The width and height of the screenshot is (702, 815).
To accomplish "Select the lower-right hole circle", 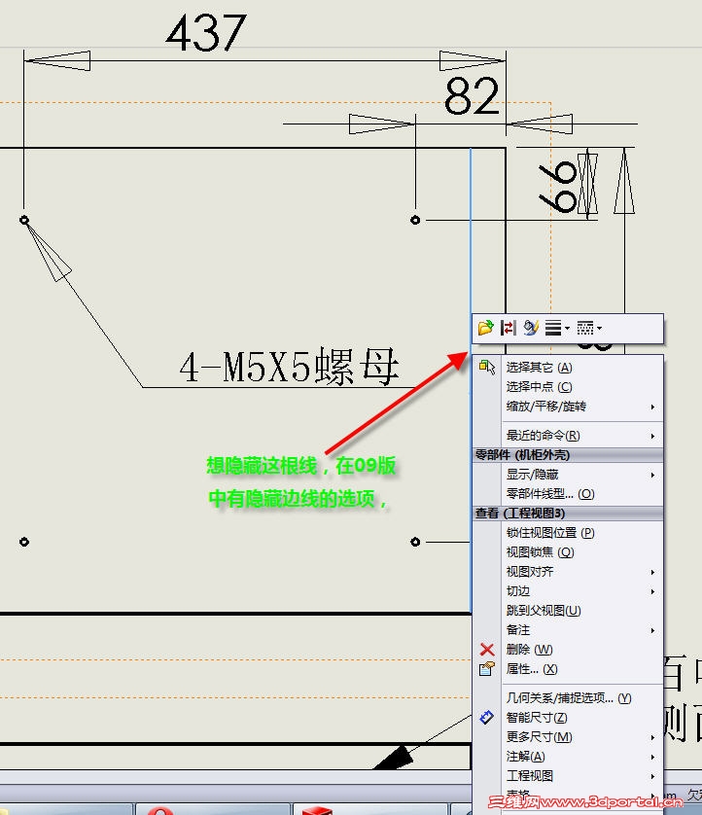I will 414,542.
